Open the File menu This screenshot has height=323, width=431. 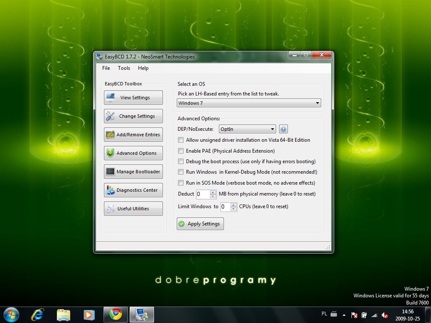pyautogui.click(x=106, y=68)
